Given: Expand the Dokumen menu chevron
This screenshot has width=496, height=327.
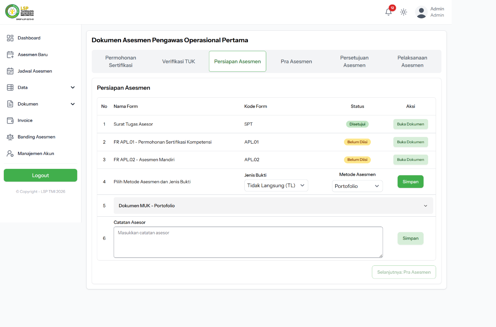Looking at the screenshot, I should tap(73, 104).
